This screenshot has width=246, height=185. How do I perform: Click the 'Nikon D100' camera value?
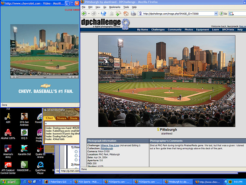[x=104, y=151]
